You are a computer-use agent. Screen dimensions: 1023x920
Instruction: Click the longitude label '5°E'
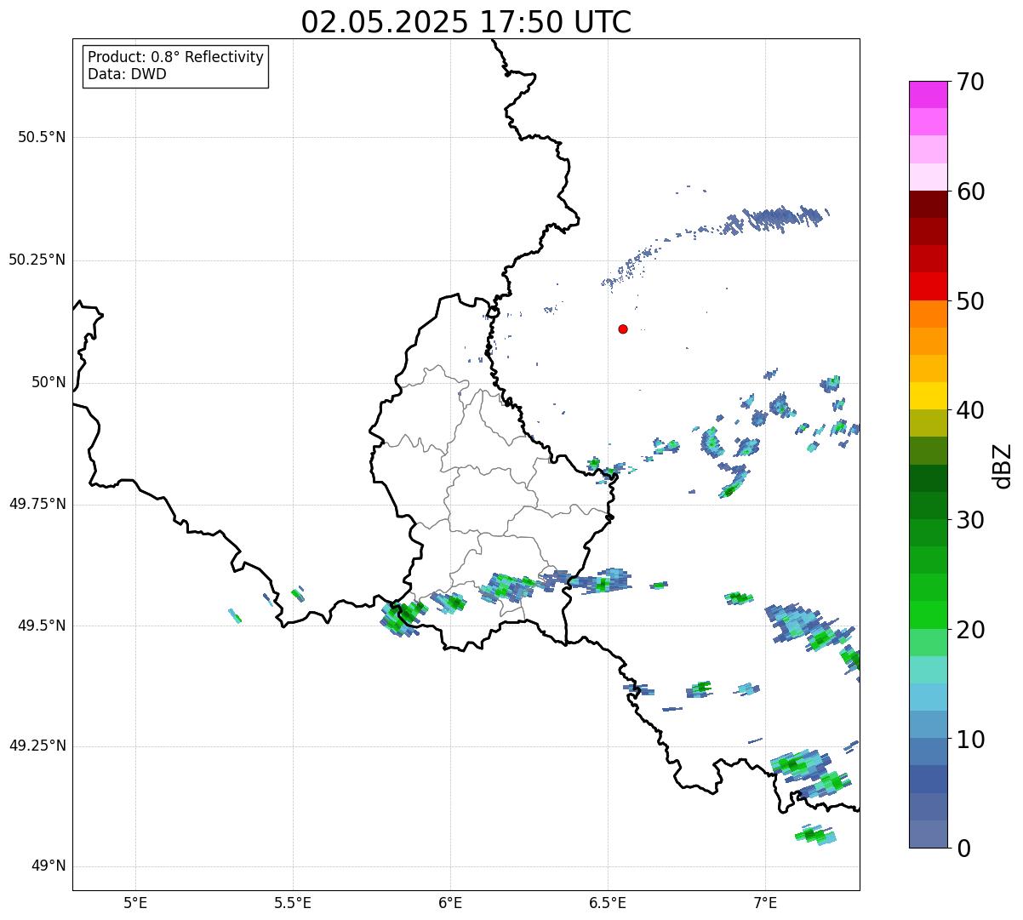click(135, 903)
